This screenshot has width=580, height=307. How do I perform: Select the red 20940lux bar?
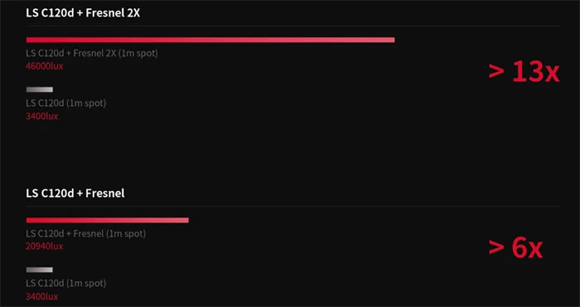107,220
